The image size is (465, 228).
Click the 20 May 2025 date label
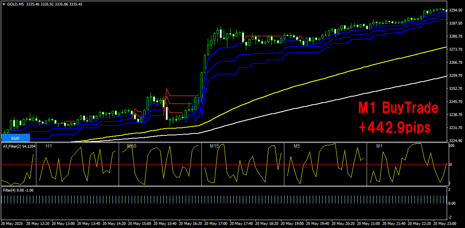click(12, 224)
